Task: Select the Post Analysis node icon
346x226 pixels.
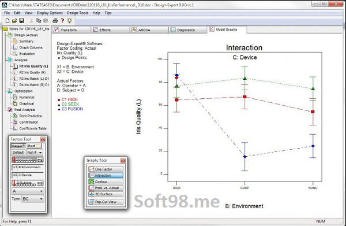Action: coord(10,109)
